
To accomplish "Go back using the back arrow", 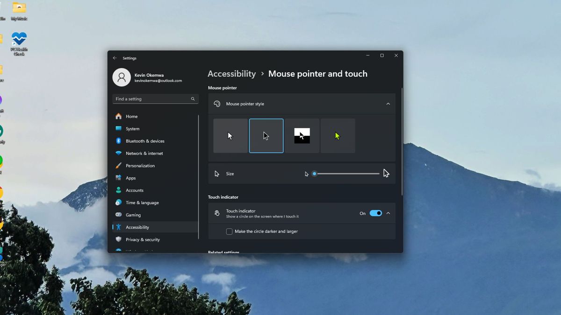I will [x=115, y=58].
